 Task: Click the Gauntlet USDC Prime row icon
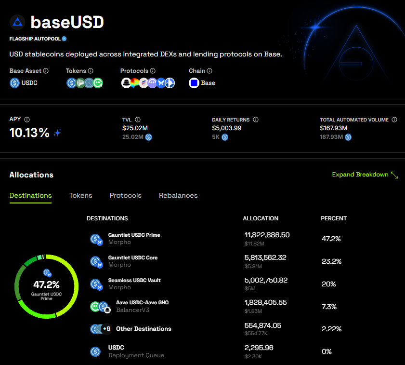coord(96,240)
